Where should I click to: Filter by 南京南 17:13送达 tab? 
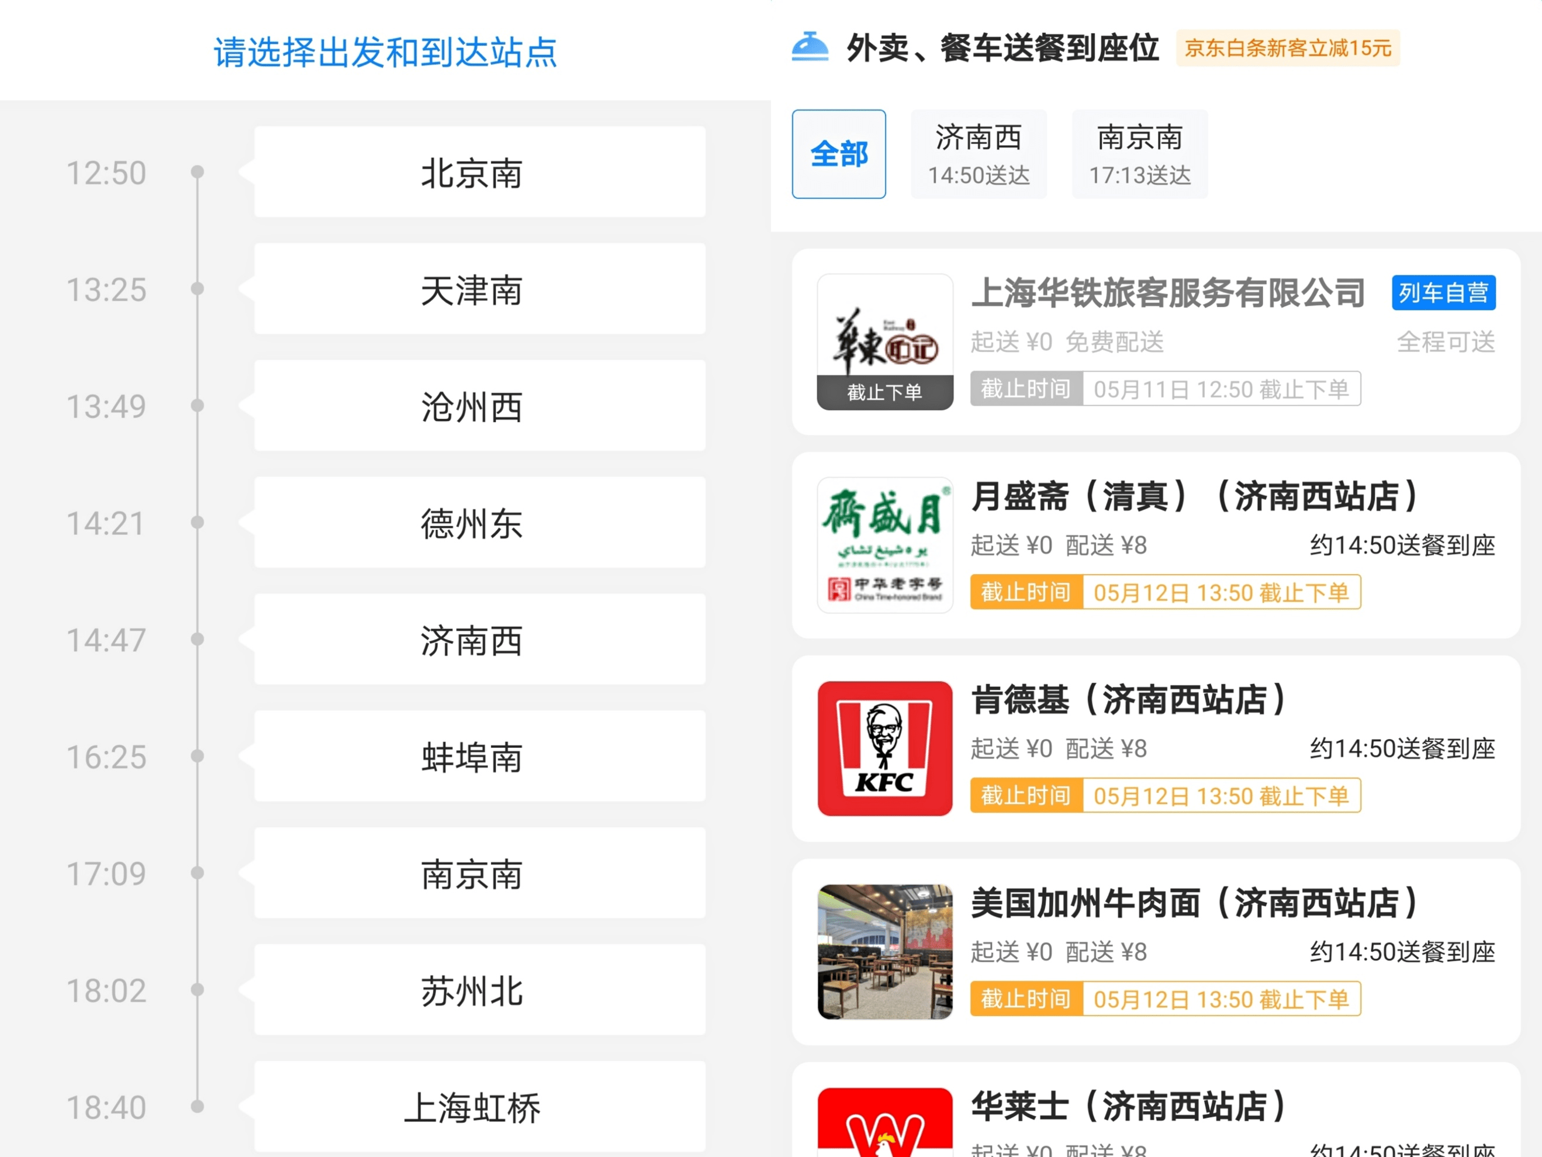pos(1140,154)
